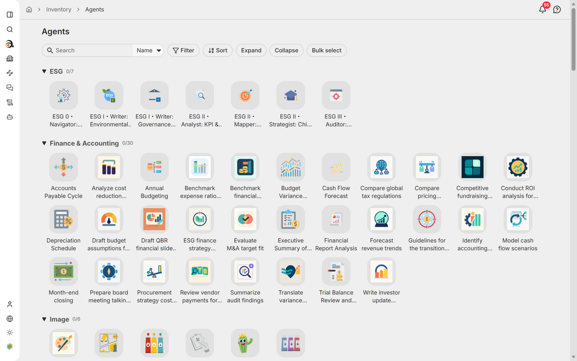Image resolution: width=577 pixels, height=361 pixels.
Task: Click the sidebar search magnifier icon
Action: pos(10,29)
